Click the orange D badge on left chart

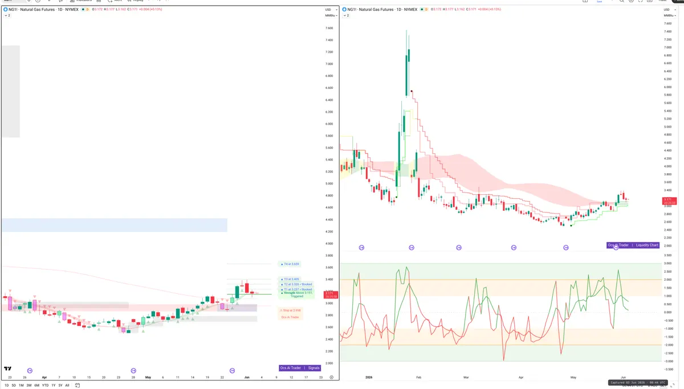[88, 10]
